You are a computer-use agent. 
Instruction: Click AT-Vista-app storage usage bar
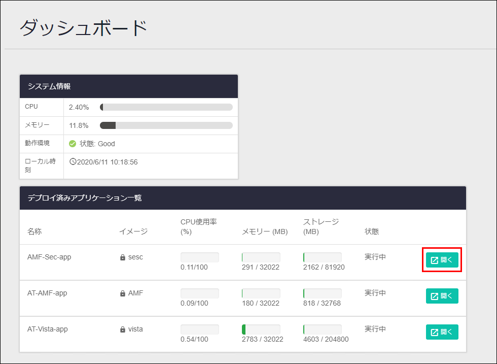[x=323, y=329]
